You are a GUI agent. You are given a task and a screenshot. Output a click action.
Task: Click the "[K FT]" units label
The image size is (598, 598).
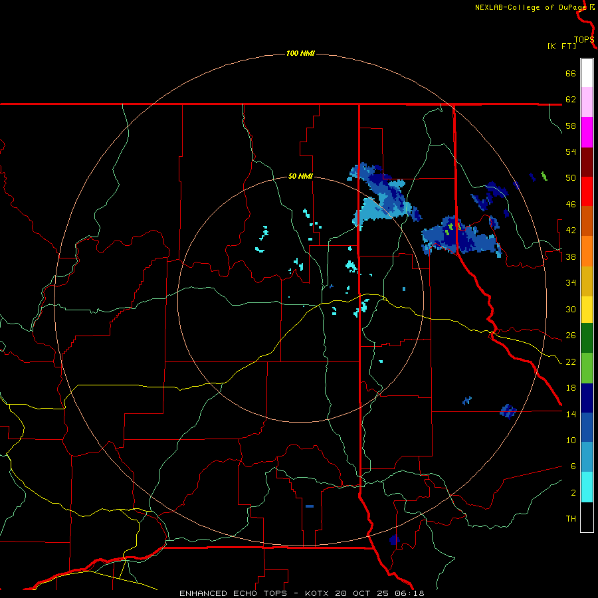tap(561, 46)
